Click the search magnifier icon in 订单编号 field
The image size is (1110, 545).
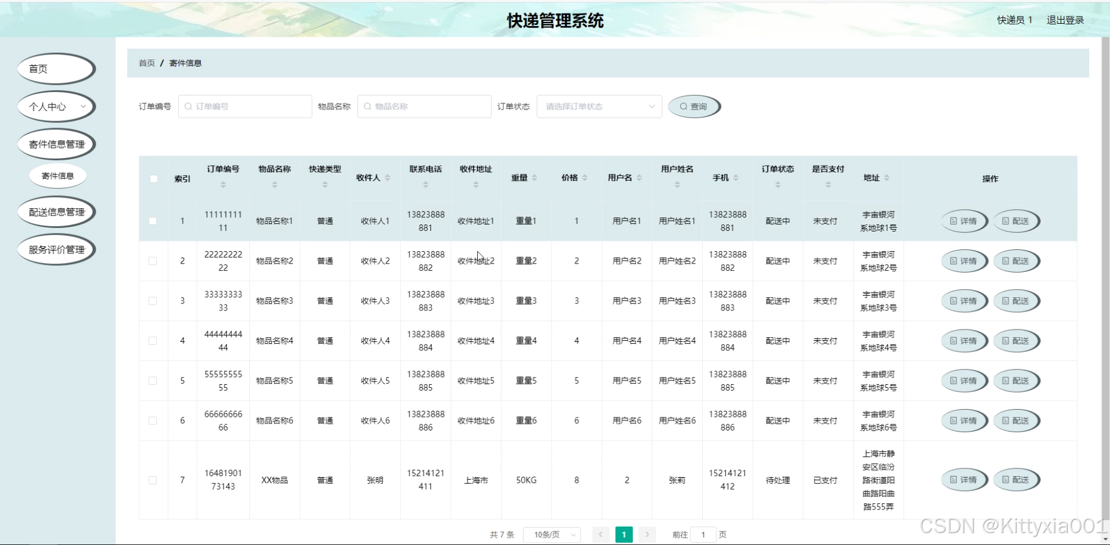coord(188,107)
